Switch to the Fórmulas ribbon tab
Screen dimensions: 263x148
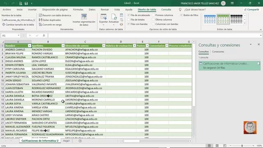point(78,9)
